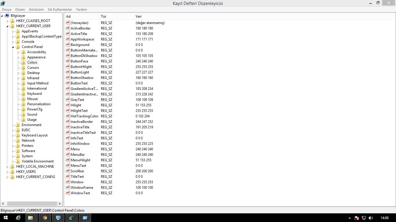
Task: Expand the Accessibility key
Action: click(x=19, y=52)
